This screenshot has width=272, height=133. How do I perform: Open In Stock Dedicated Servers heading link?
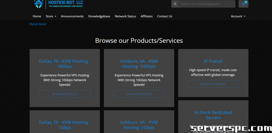click(213, 115)
